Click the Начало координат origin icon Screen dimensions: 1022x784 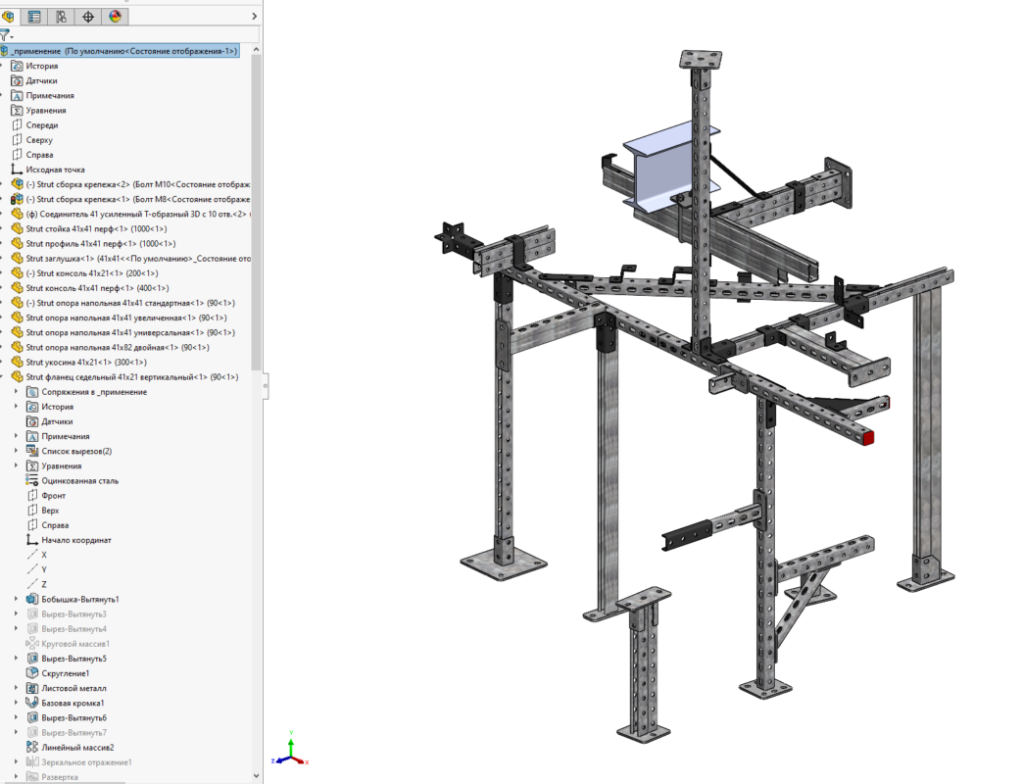point(32,540)
